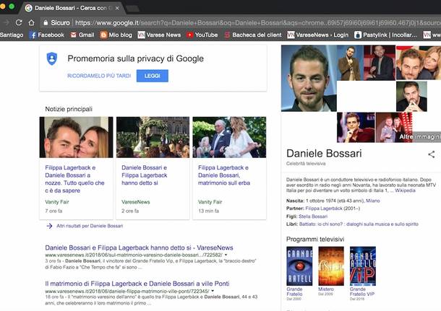Go to the browser home page icon
Screen dimensions: 441x311
coord(31,22)
